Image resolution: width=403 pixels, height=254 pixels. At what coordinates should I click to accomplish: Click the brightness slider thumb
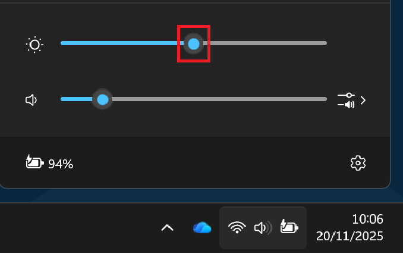point(194,44)
